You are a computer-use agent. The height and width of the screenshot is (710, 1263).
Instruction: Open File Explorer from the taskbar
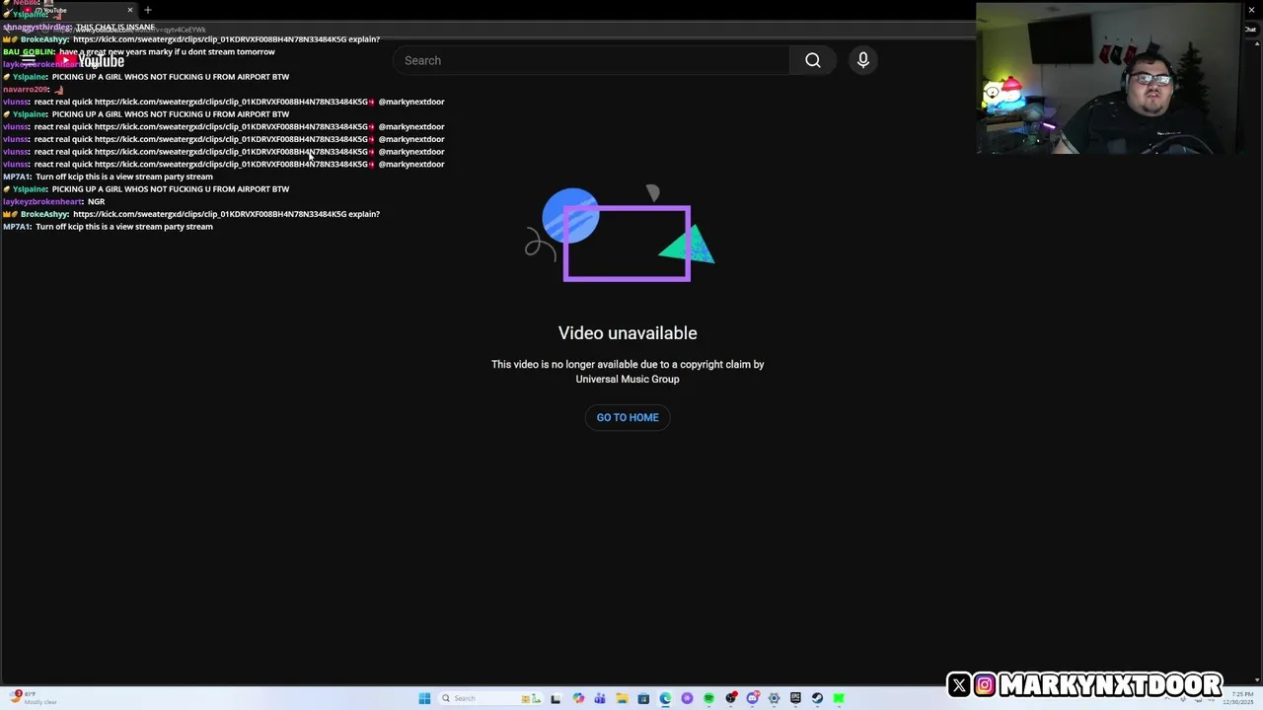point(622,698)
